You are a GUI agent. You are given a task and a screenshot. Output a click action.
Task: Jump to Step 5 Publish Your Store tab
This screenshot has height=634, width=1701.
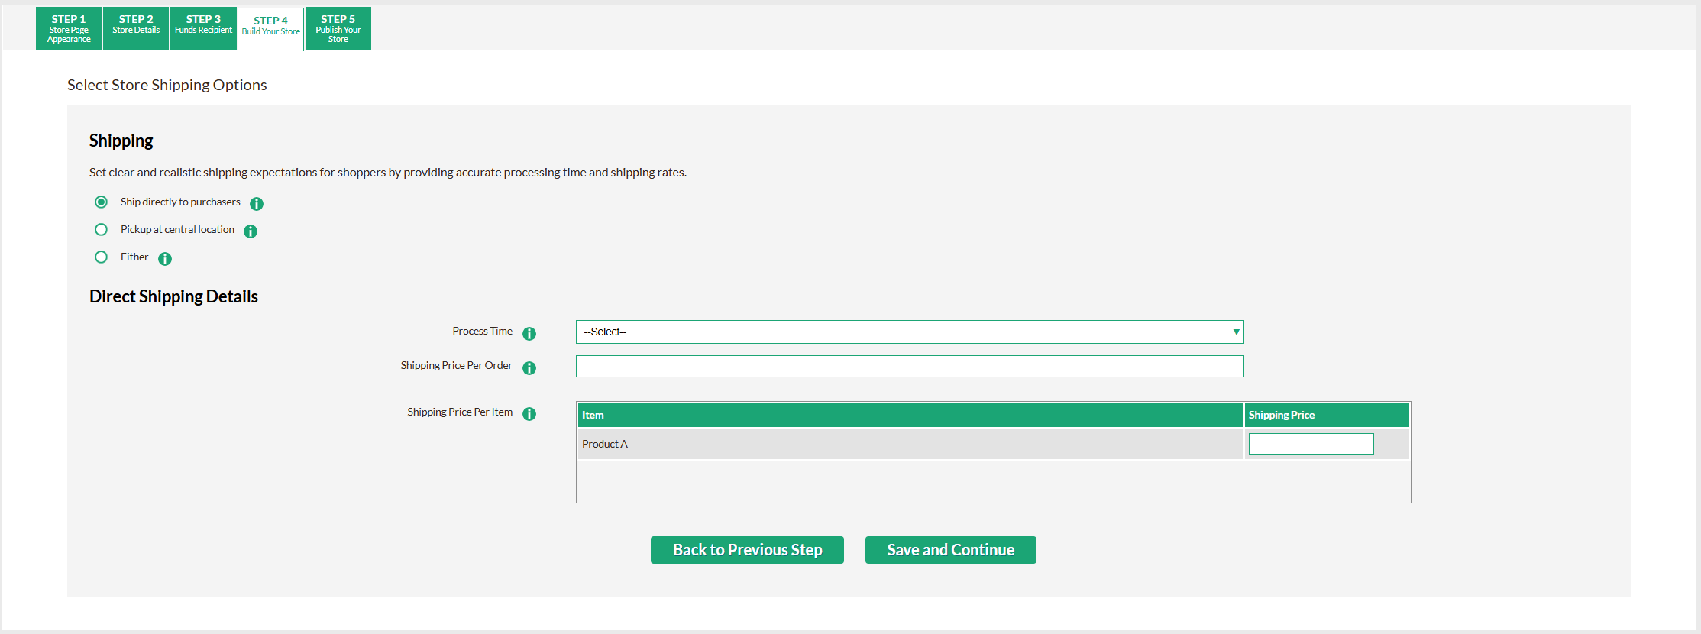338,29
